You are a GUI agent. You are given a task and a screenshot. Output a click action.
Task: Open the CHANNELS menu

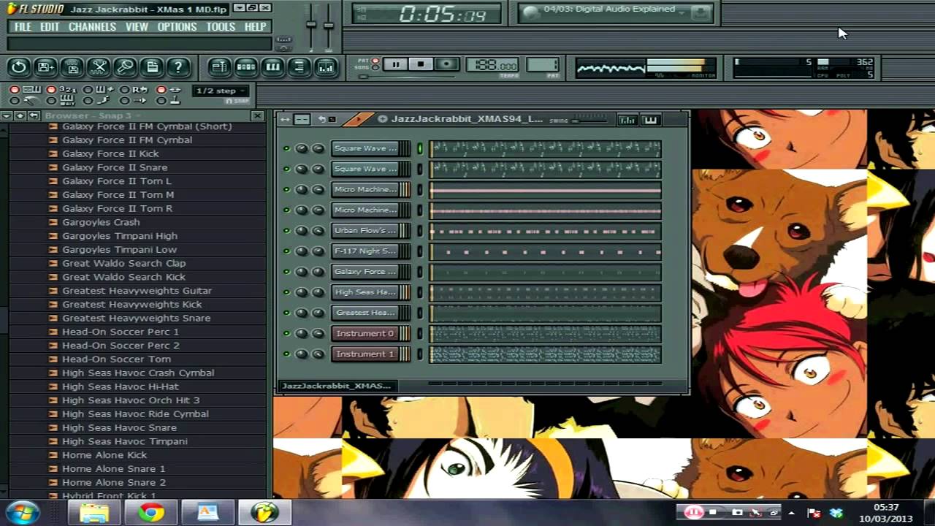pos(92,27)
